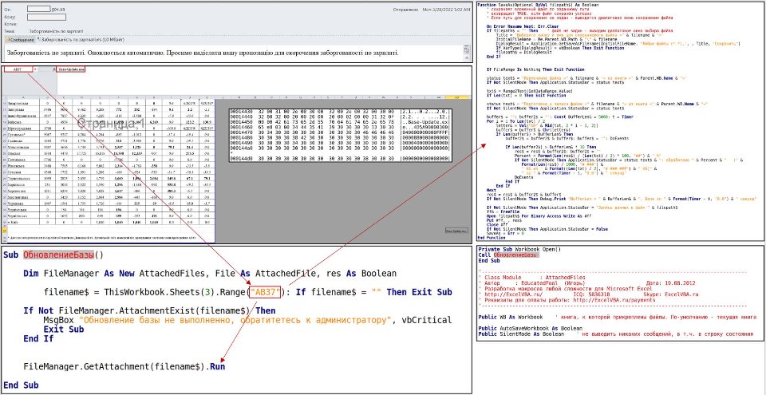Click the If Not FileManager.AttachmentExist line
Viewport: 766px width, 395px height.
149,310
